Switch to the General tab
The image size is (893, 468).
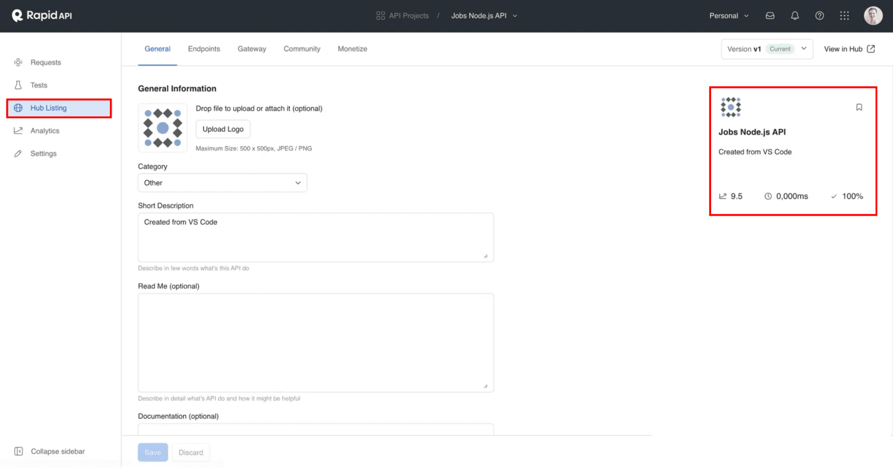[x=157, y=49]
